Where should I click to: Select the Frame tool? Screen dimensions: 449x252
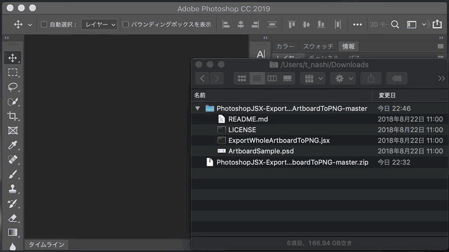[x=12, y=130]
